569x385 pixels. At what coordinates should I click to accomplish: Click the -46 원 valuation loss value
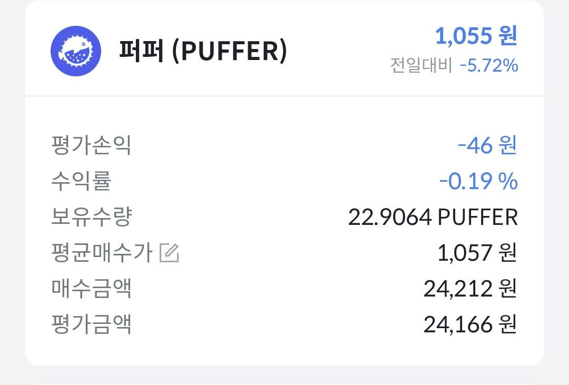(x=487, y=145)
